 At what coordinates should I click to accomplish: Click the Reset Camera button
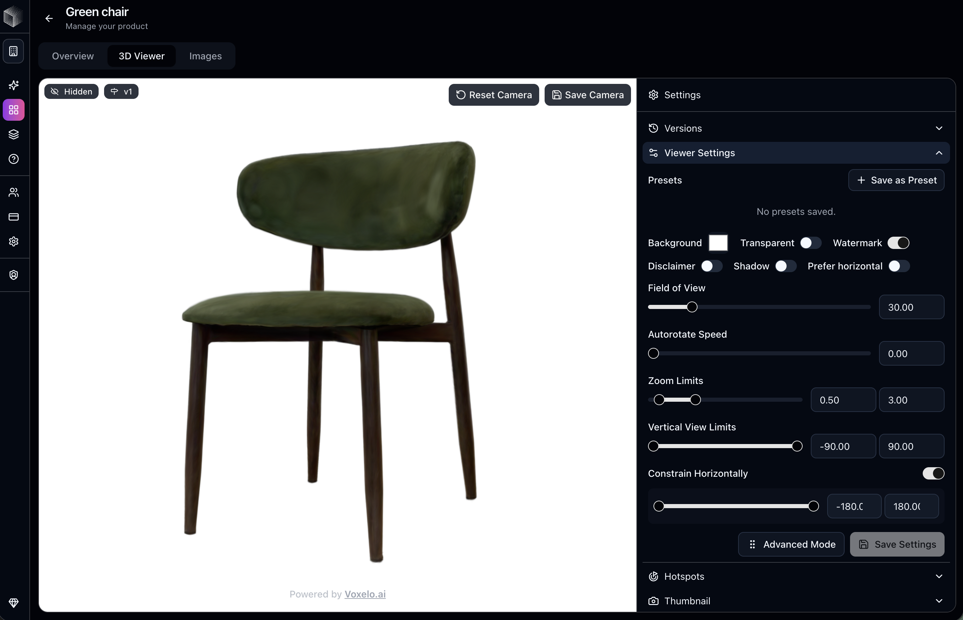point(493,94)
